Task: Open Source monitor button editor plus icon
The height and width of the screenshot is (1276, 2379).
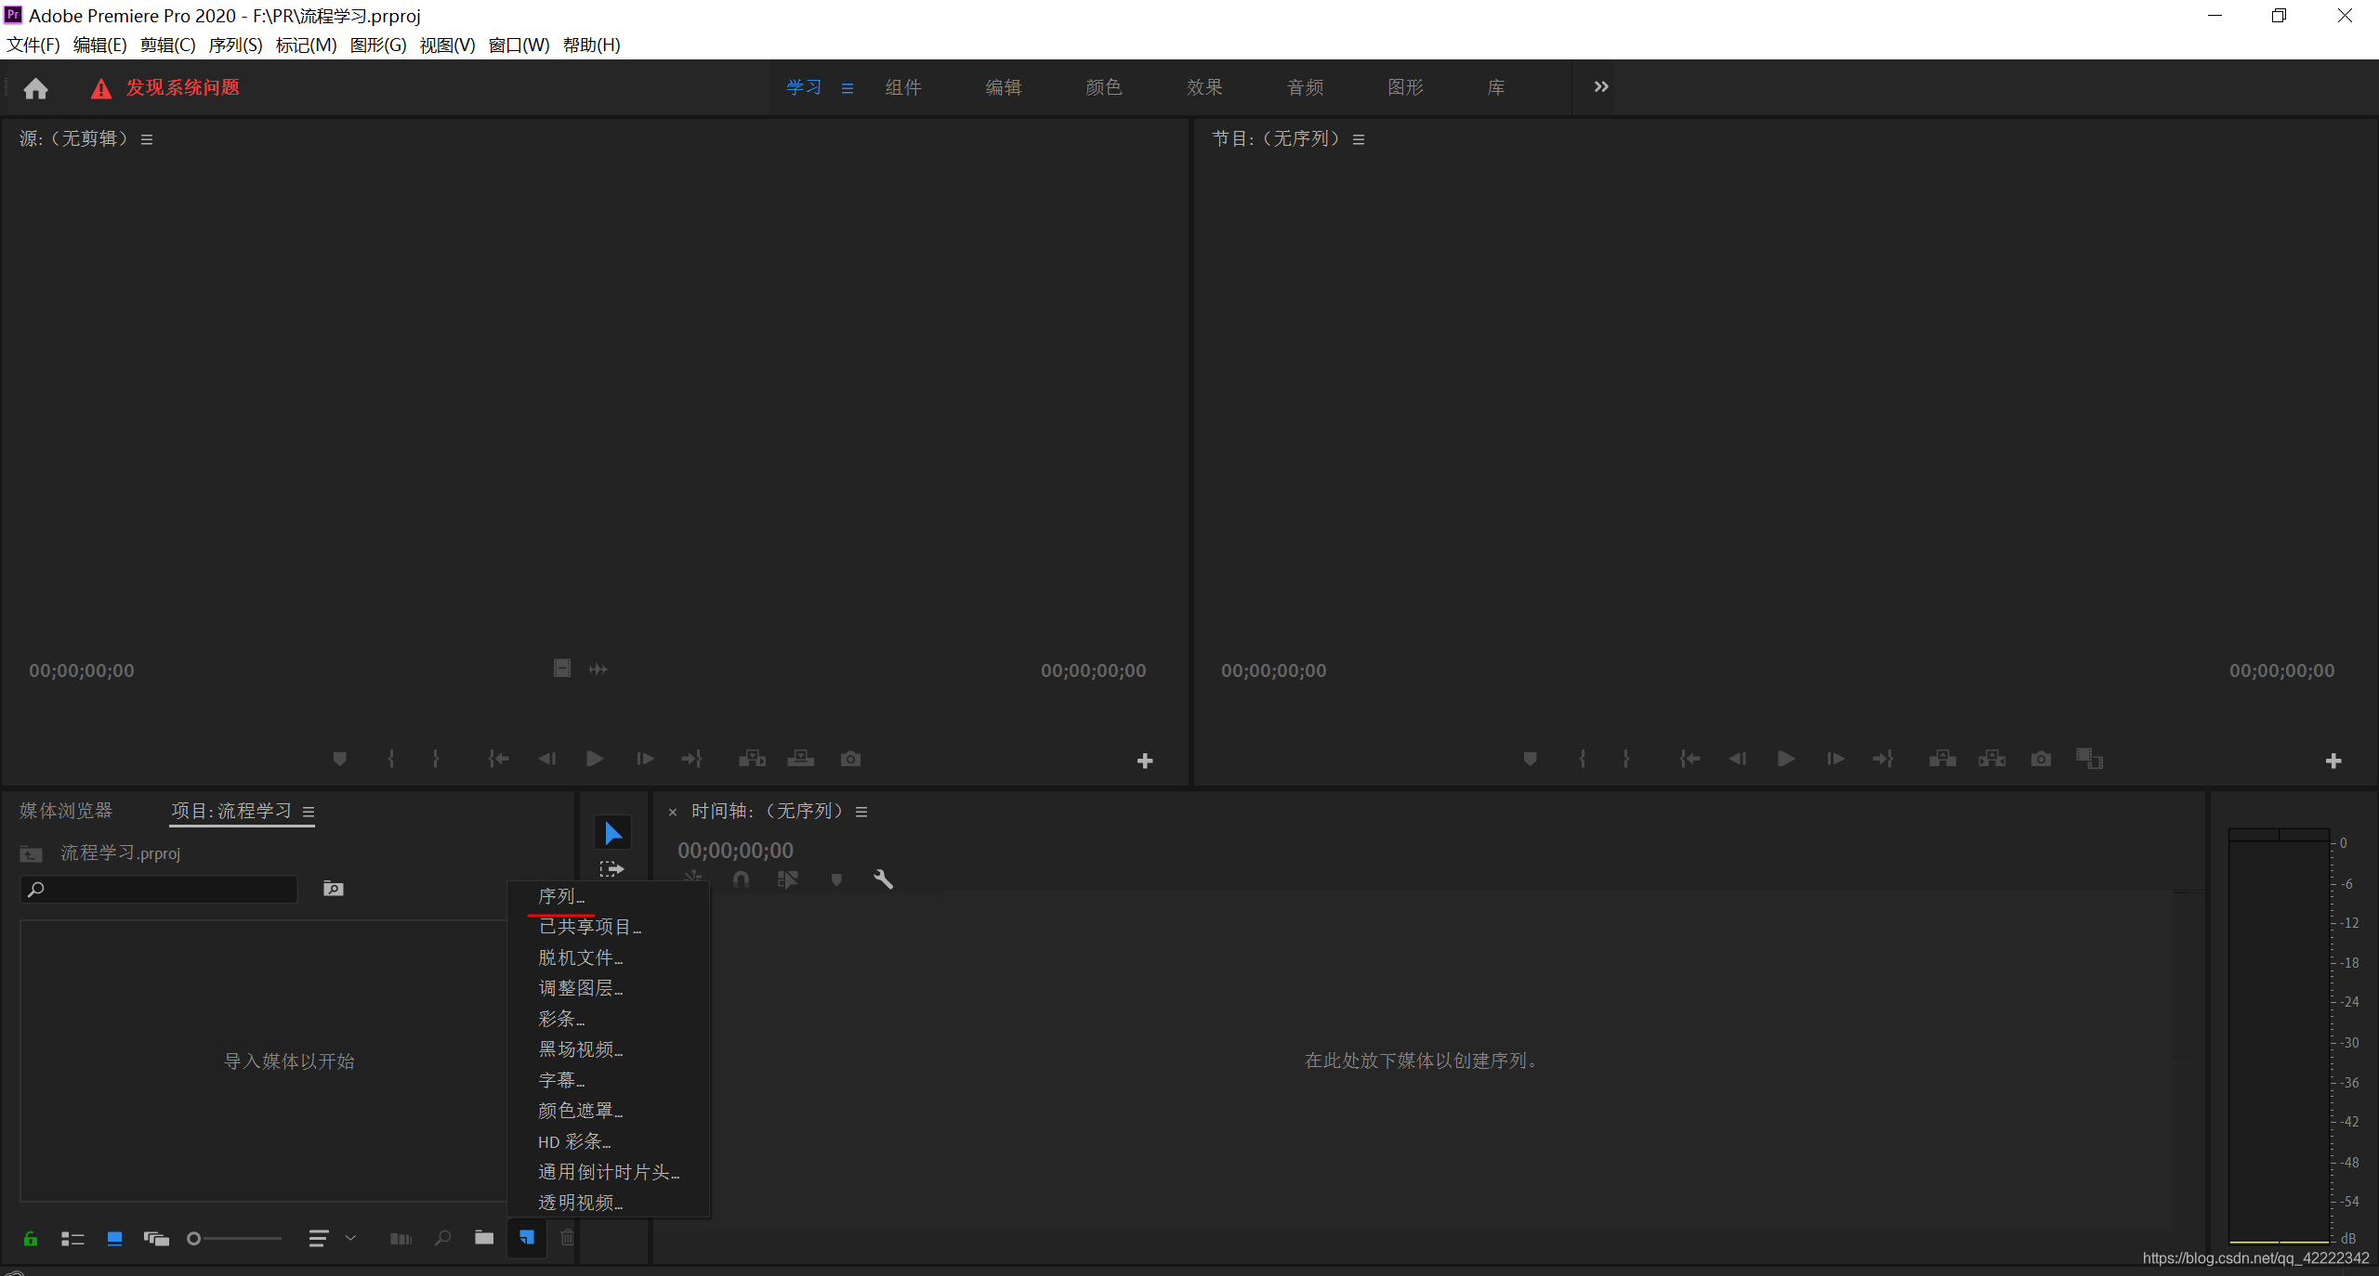Action: point(1145,761)
